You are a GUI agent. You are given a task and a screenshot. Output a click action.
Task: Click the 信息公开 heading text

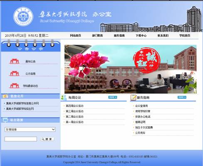17,96
